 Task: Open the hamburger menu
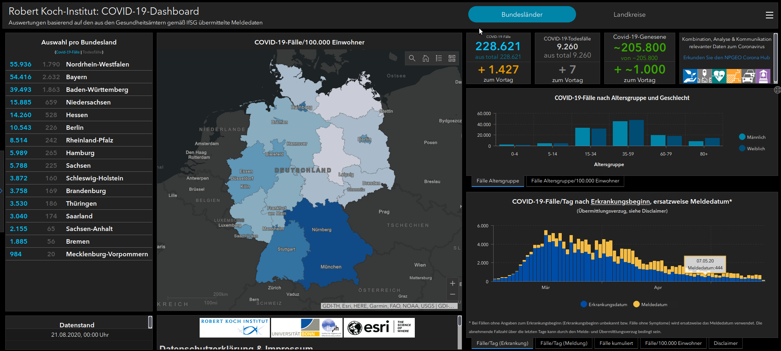click(x=769, y=15)
